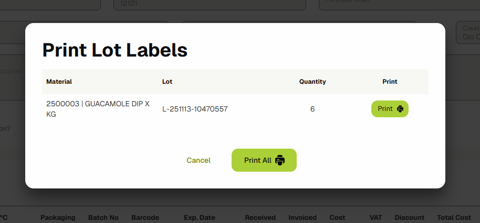This screenshot has width=480, height=223.
Task: Click the Discount column header
Action: [409, 217]
